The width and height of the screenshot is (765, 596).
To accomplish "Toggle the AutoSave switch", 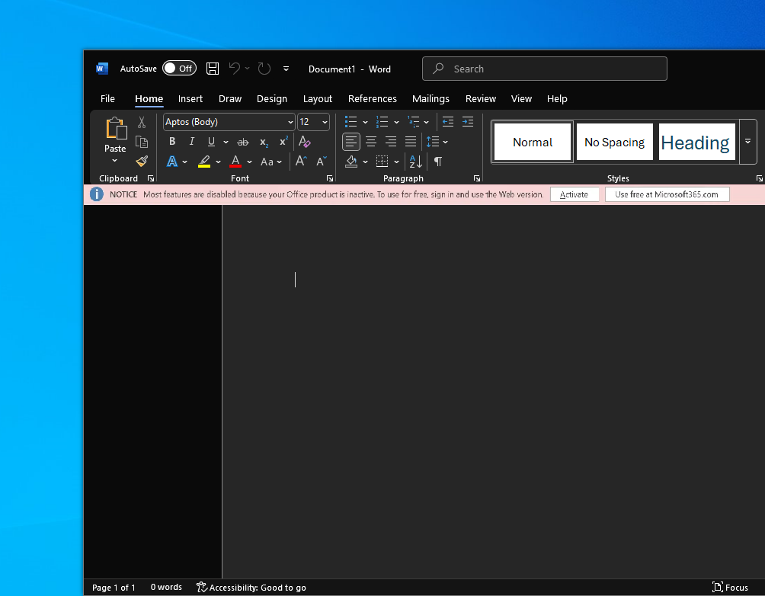I will coord(179,69).
